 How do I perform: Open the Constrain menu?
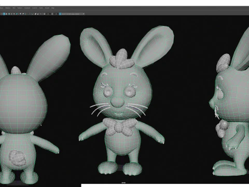point(27,8)
